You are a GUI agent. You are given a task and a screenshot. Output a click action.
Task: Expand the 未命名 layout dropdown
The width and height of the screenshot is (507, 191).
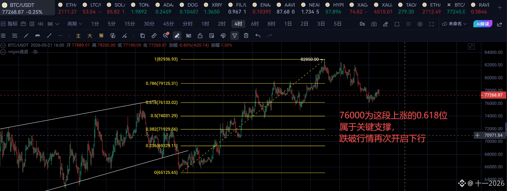(454, 24)
